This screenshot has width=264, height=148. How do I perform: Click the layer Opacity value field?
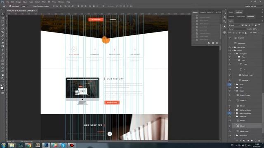pyautogui.click(x=255, y=29)
